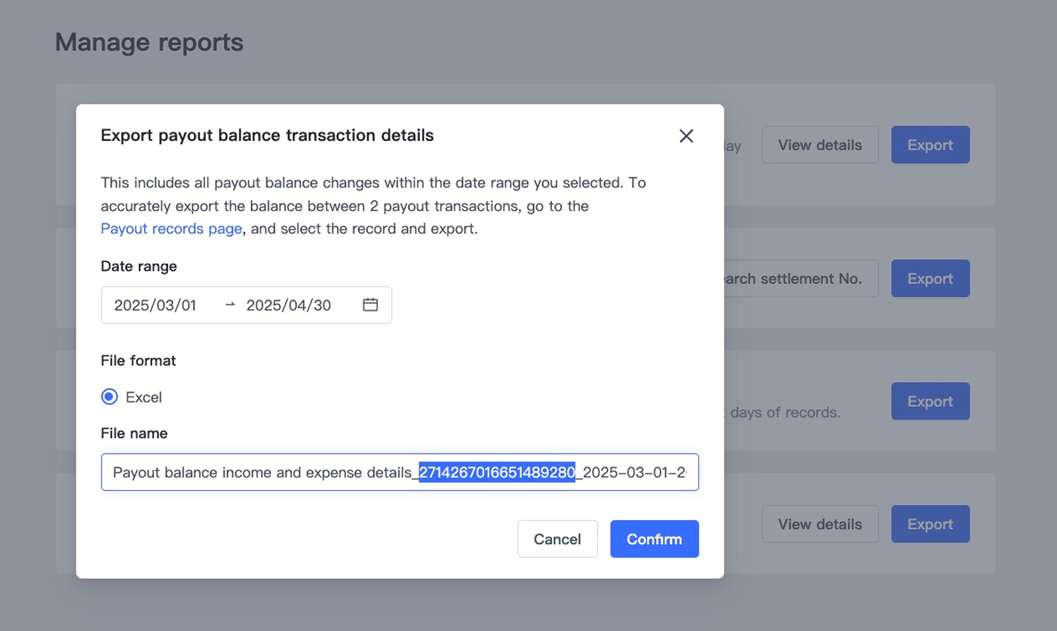Select the Excel file format radio button
This screenshot has height=631, width=1057.
tap(109, 397)
